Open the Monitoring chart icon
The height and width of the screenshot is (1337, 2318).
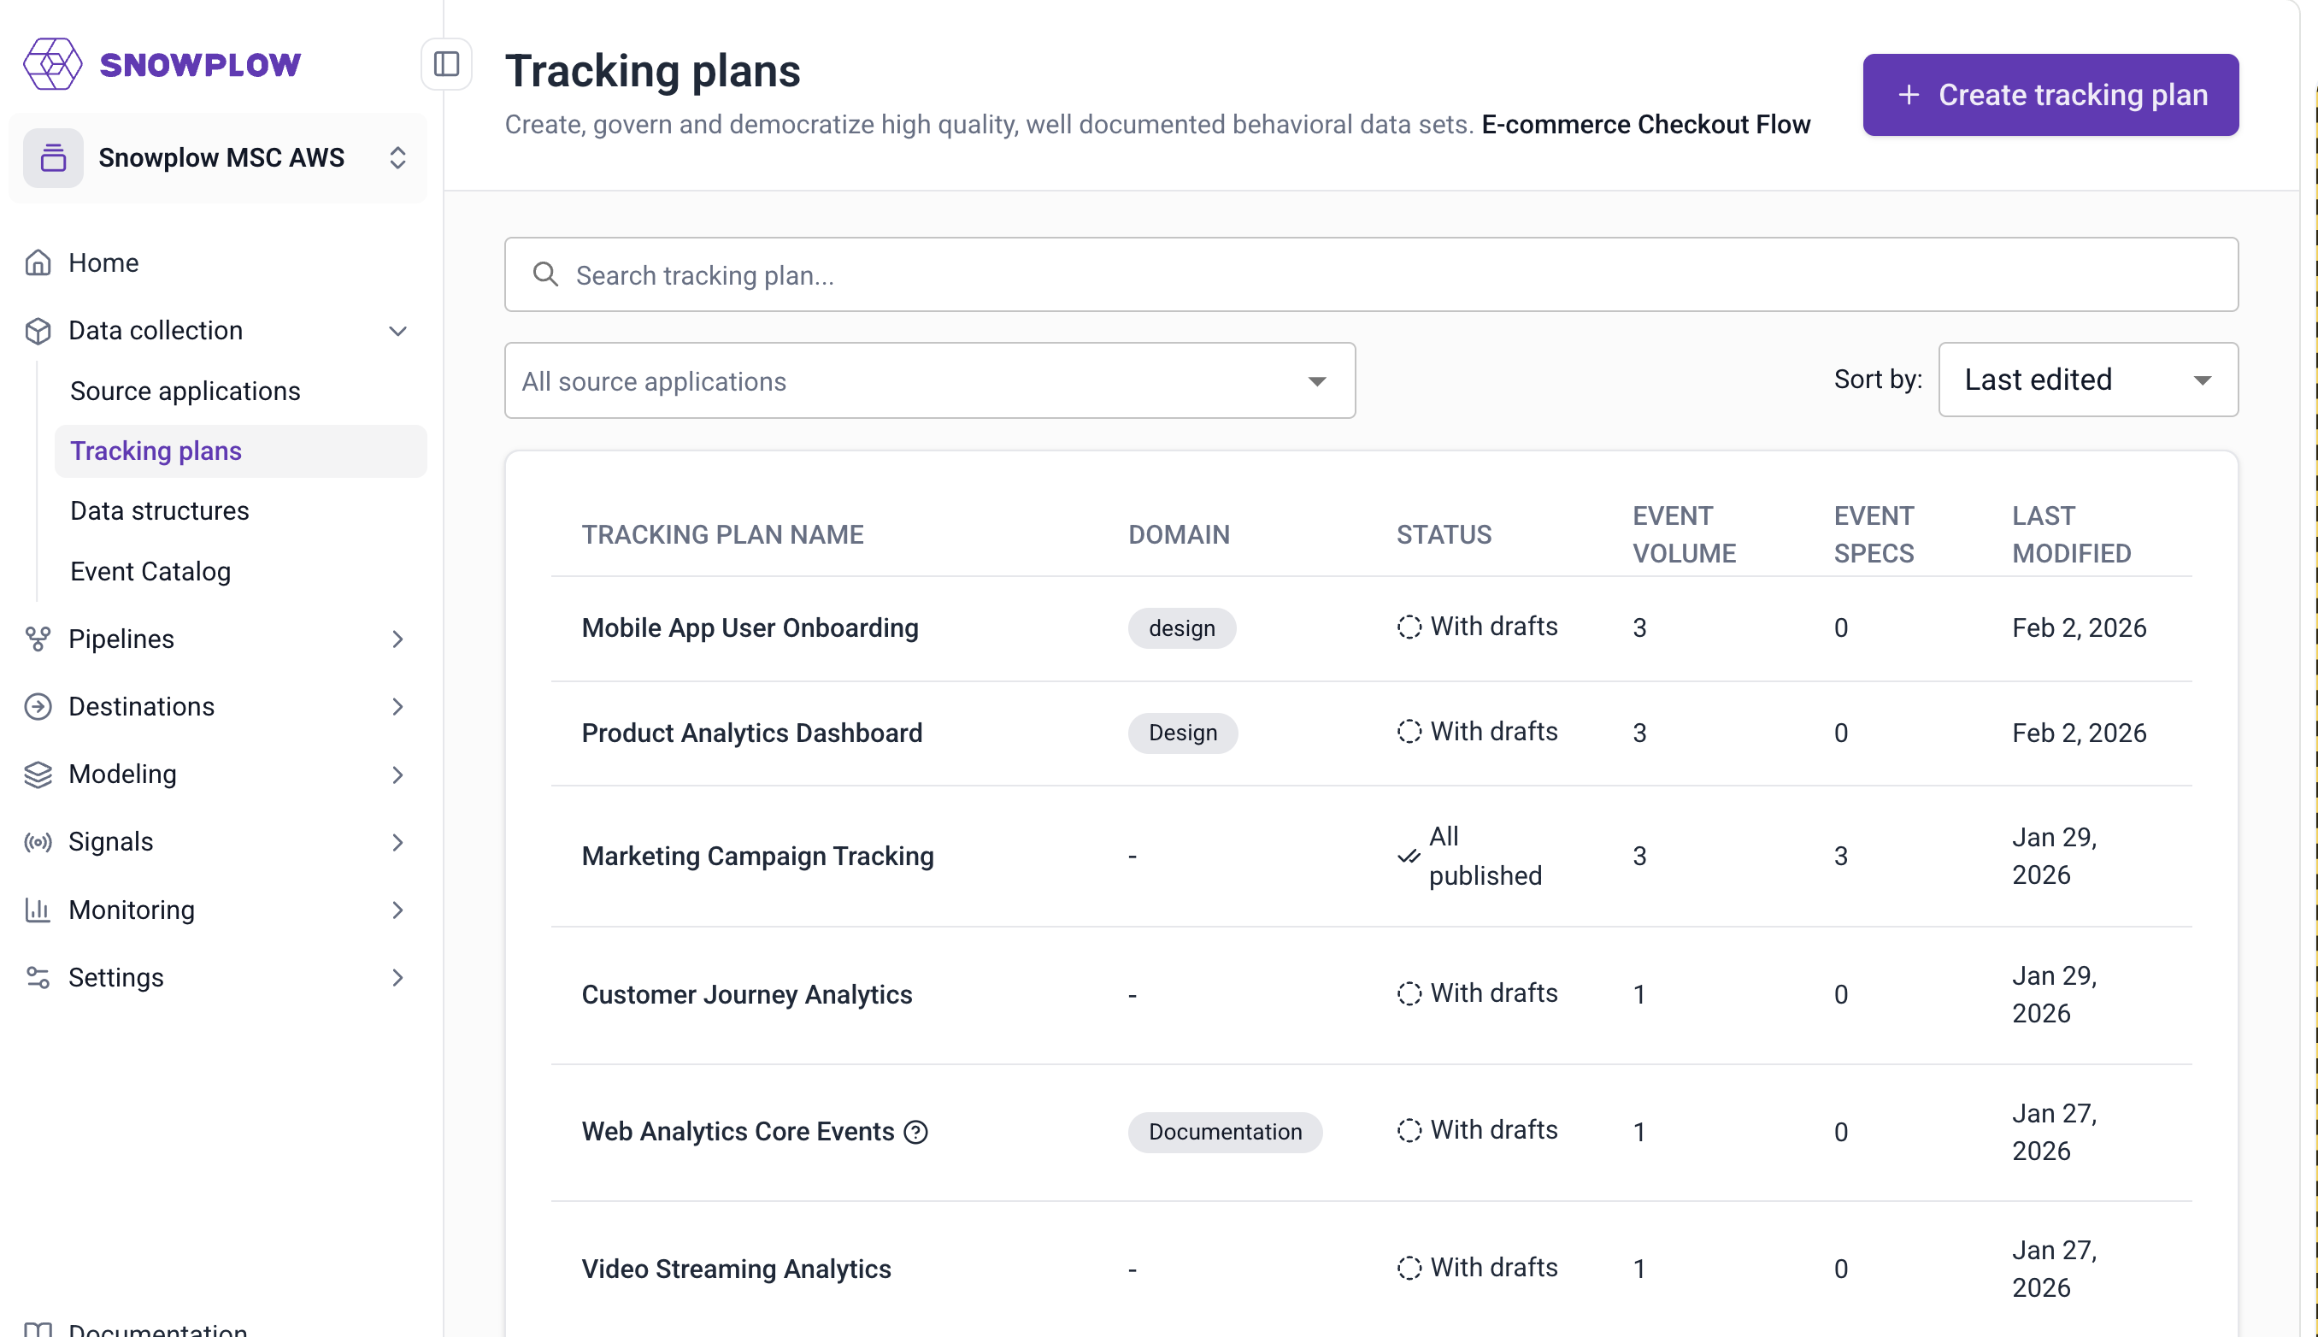38,910
